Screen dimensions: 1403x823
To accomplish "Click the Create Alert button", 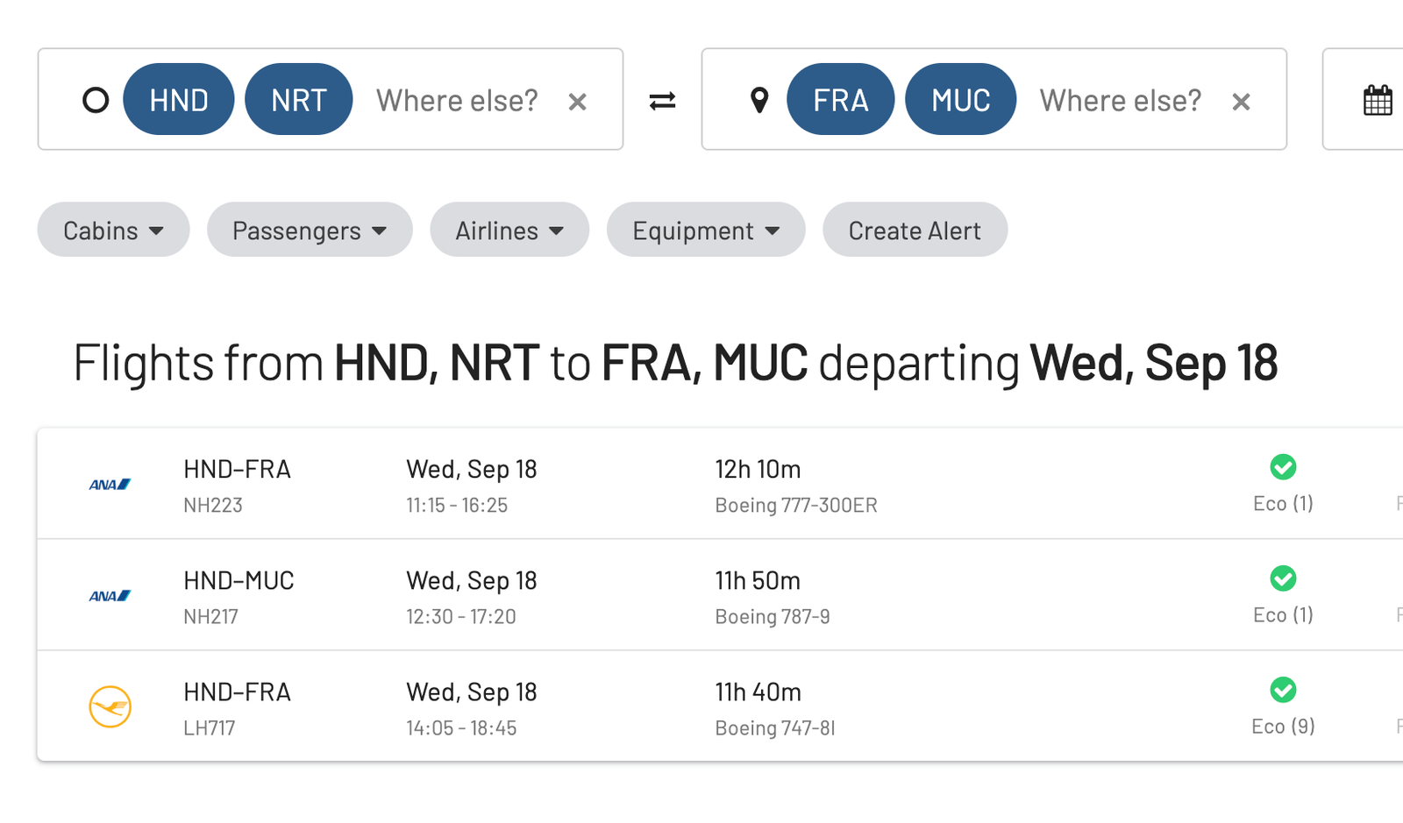I will click(915, 230).
